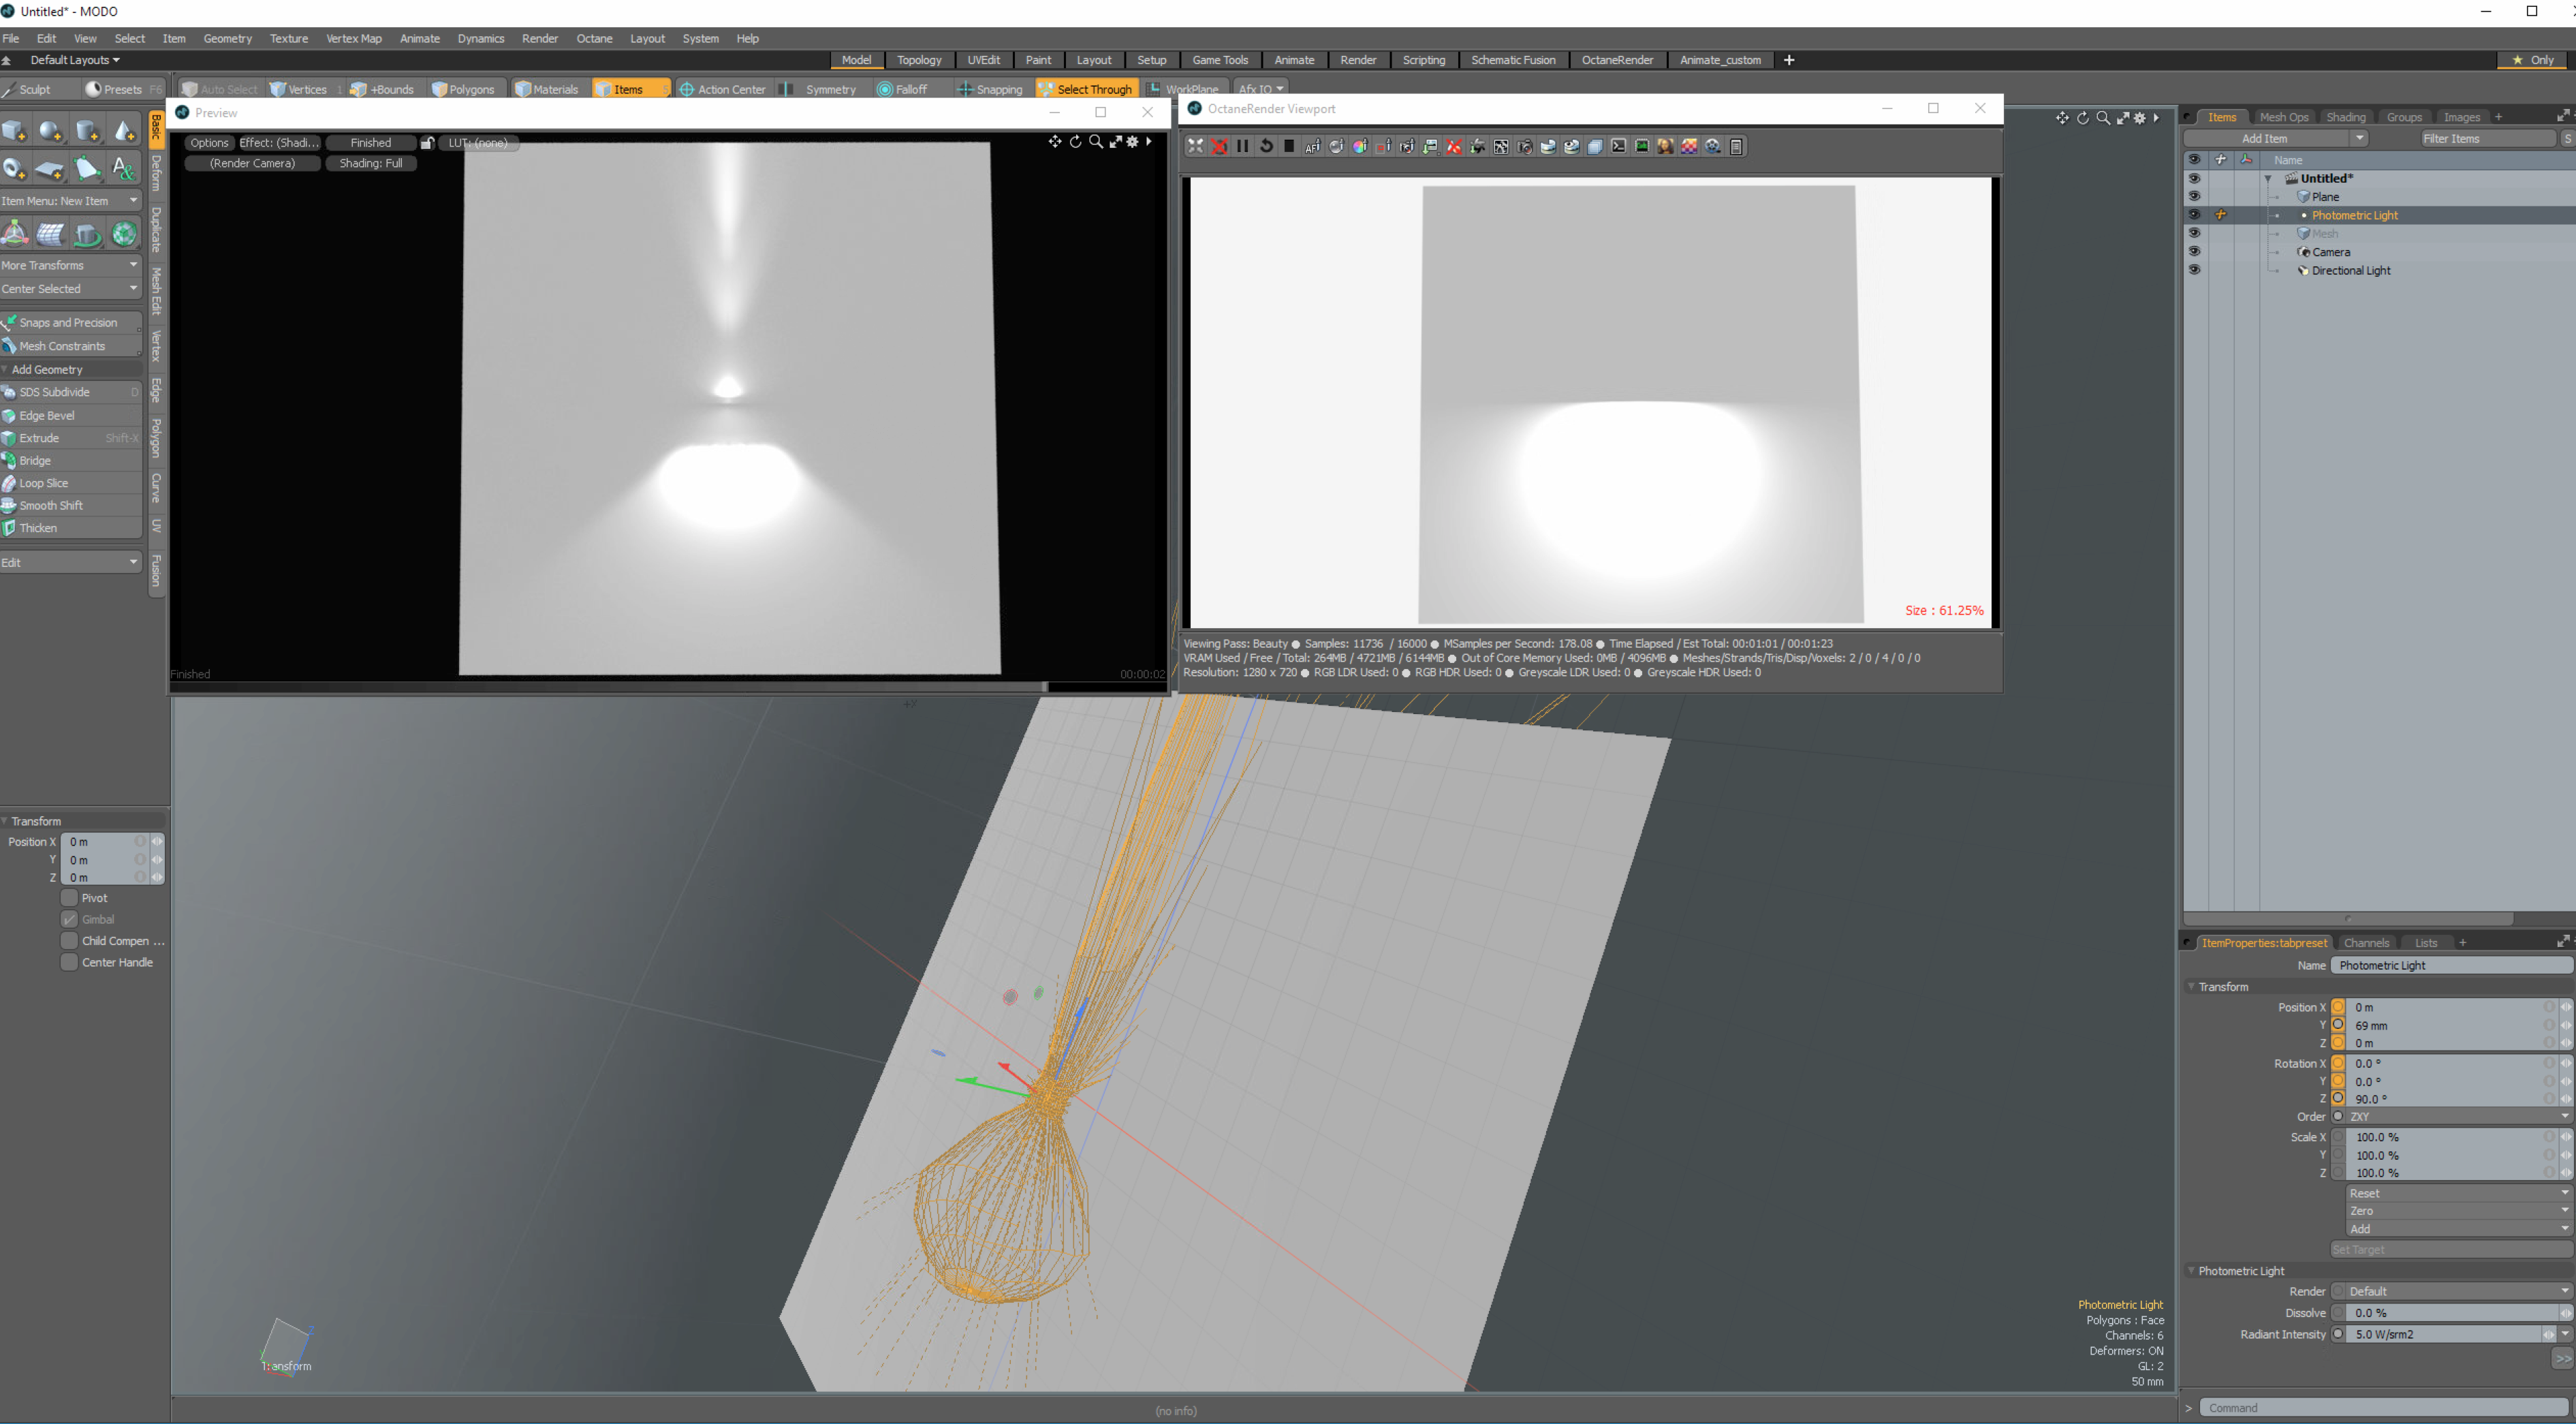The image size is (2576, 1424).
Task: Click Mona Lisa image icon
Action: [1666, 147]
